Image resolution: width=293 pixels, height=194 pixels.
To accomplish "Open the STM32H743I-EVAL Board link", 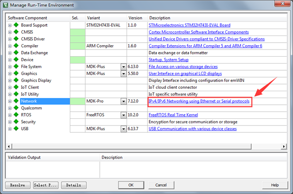I will coord(190,25).
